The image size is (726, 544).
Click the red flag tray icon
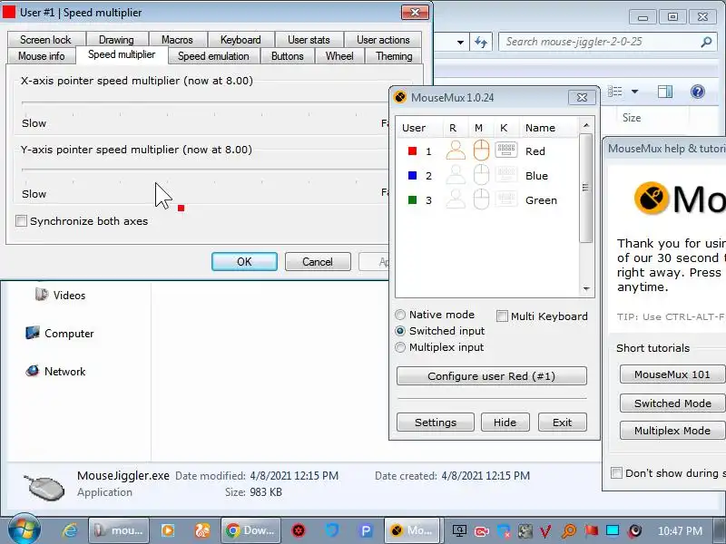point(591,530)
